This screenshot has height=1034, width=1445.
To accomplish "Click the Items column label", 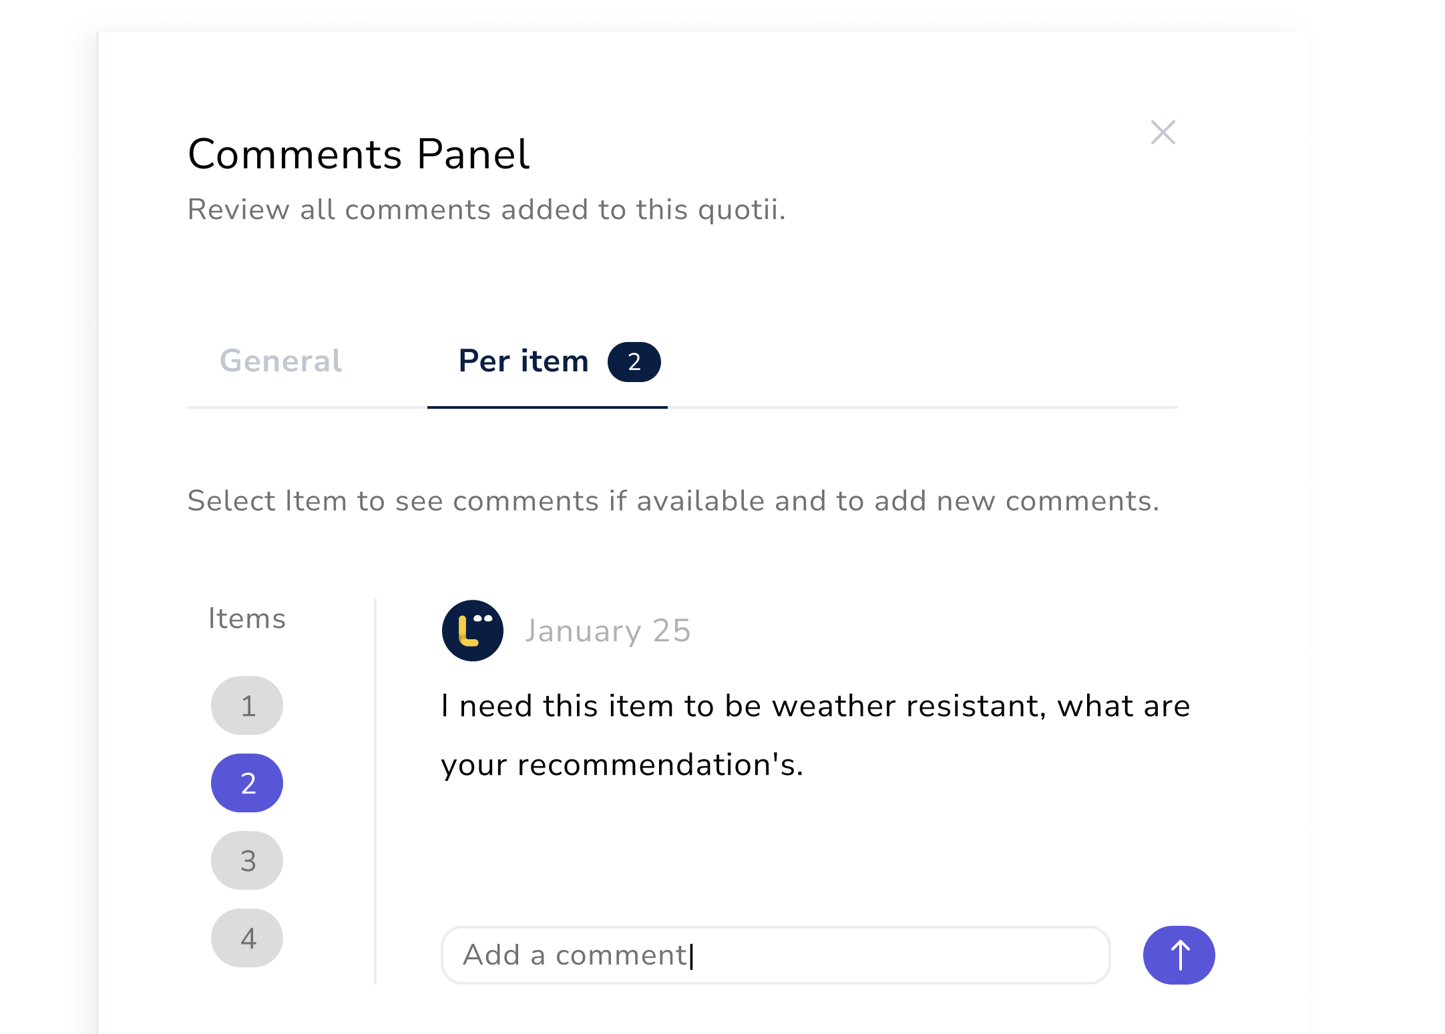I will [247, 619].
